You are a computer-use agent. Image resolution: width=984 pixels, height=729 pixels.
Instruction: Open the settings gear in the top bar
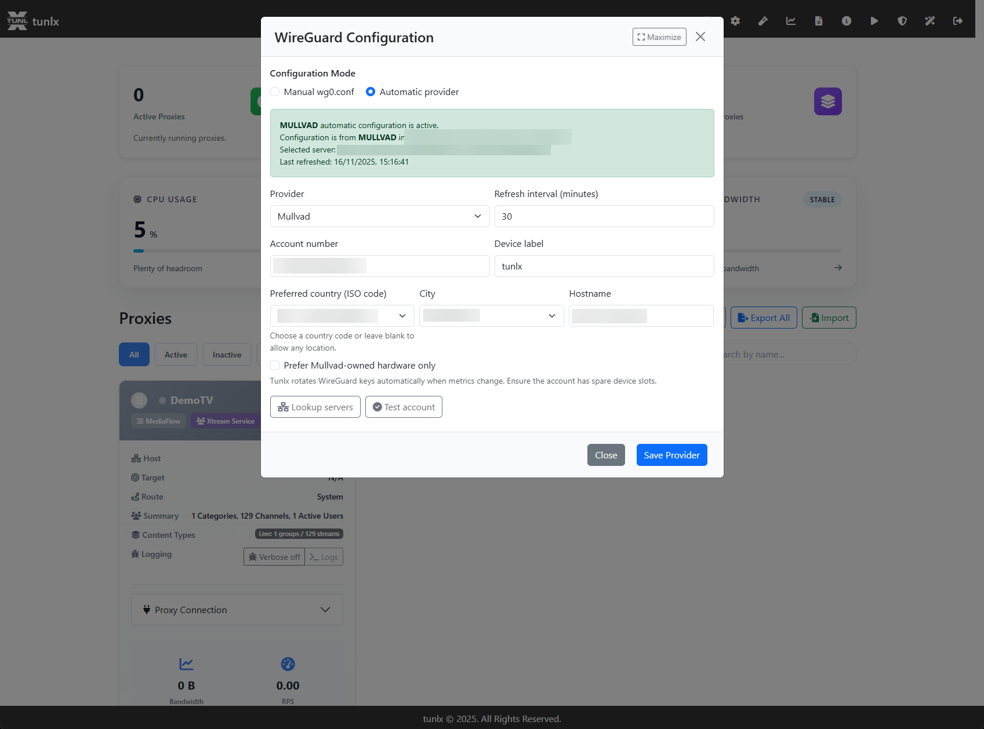point(735,20)
